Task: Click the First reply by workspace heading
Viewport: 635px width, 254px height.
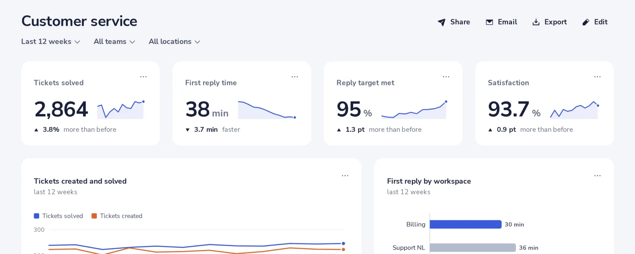Action: 429,181
